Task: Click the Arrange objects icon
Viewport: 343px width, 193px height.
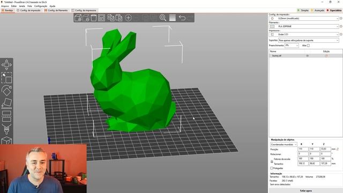Action: coord(101,18)
